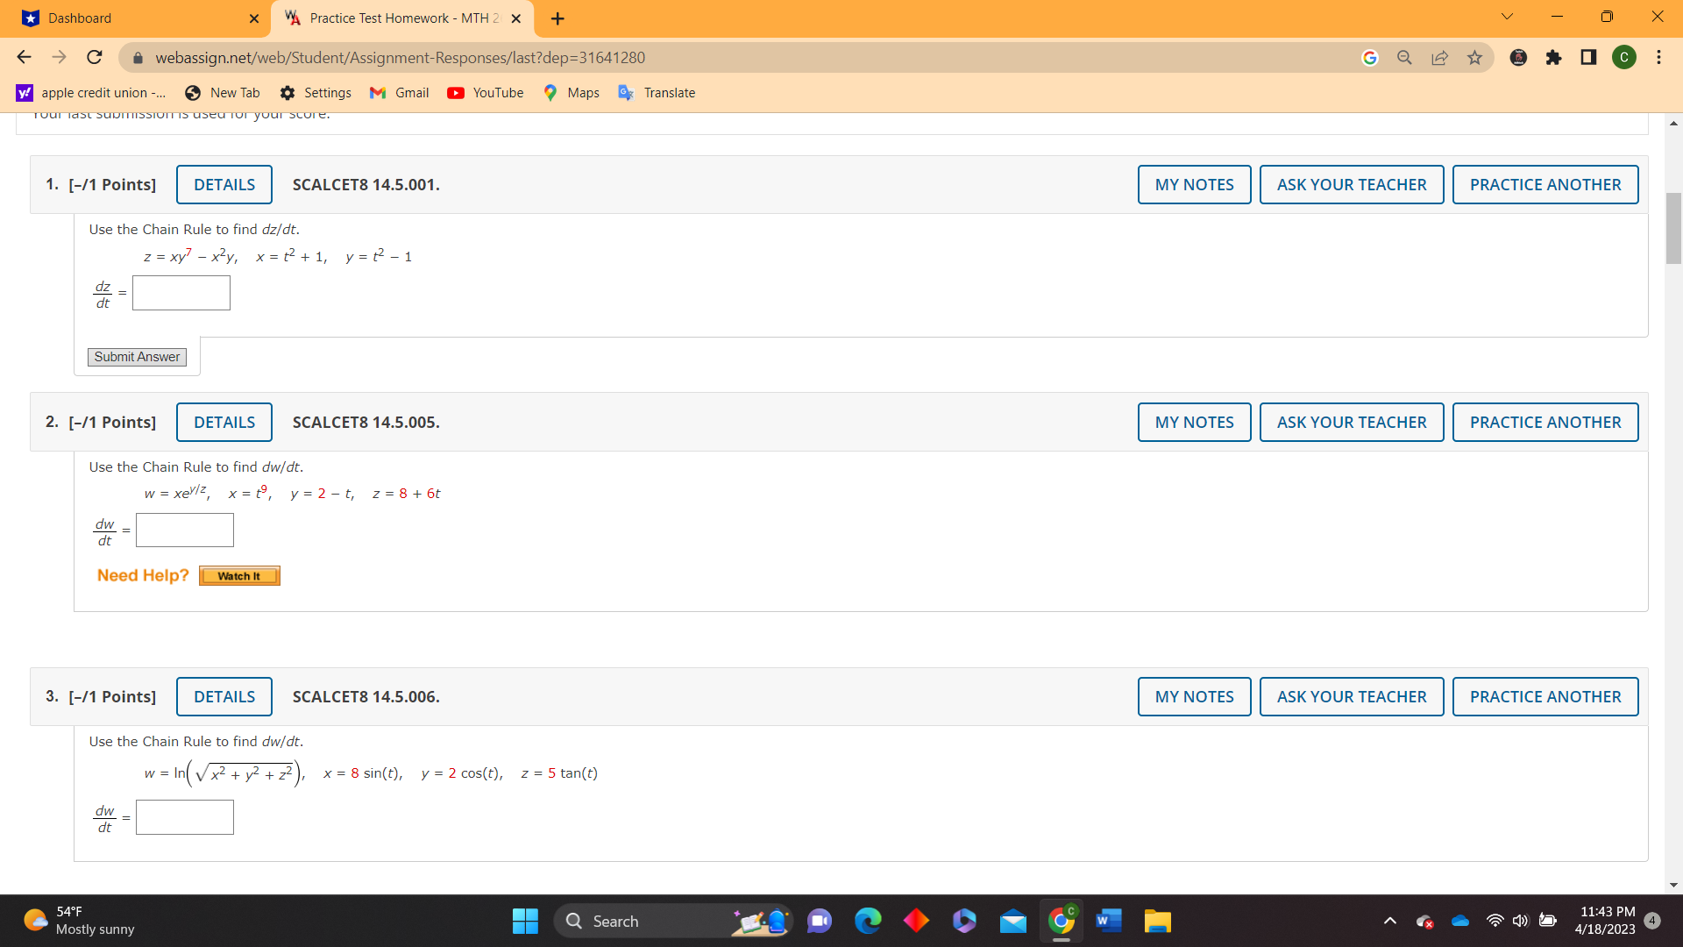Open the Chrome profile avatar C
The image size is (1683, 947).
(x=1624, y=57)
